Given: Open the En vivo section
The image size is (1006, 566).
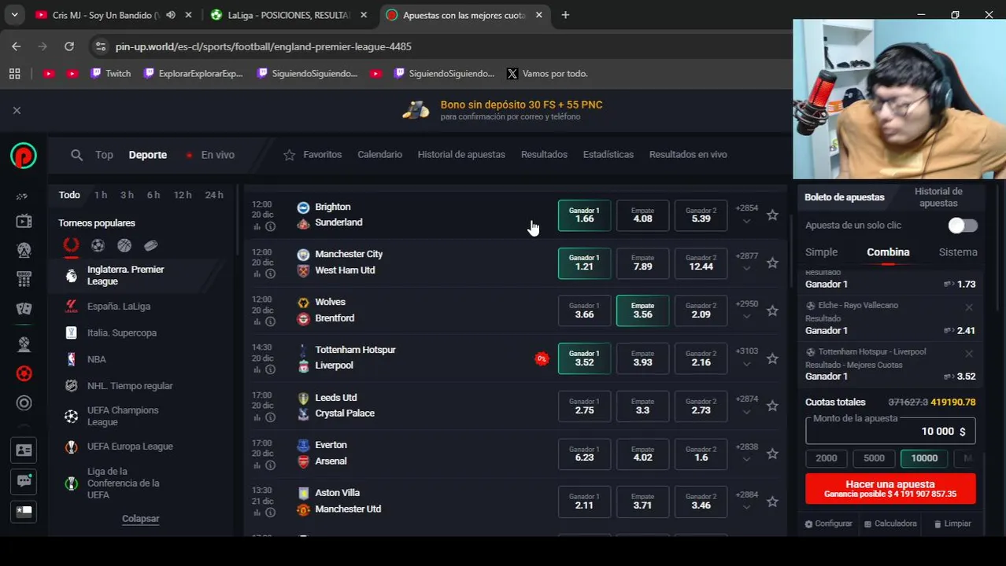Looking at the screenshot, I should point(209,155).
